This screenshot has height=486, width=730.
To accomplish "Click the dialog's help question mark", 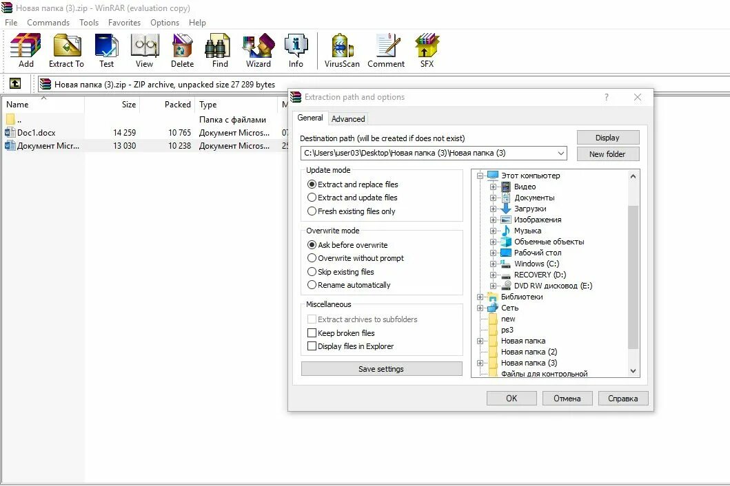I will 606,97.
